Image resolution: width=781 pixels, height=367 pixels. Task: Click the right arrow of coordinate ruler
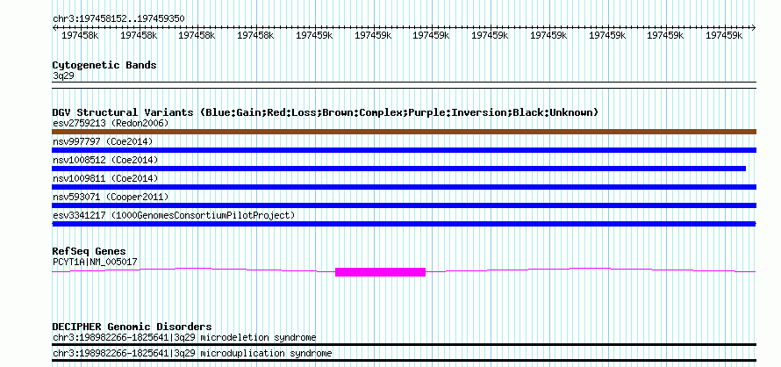click(x=754, y=27)
